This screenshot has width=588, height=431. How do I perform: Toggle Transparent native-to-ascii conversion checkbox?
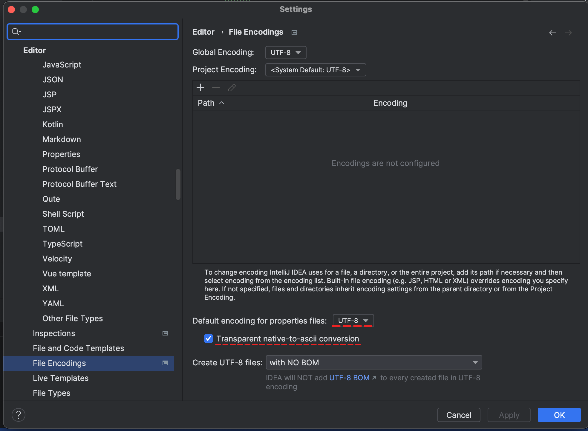pos(209,338)
